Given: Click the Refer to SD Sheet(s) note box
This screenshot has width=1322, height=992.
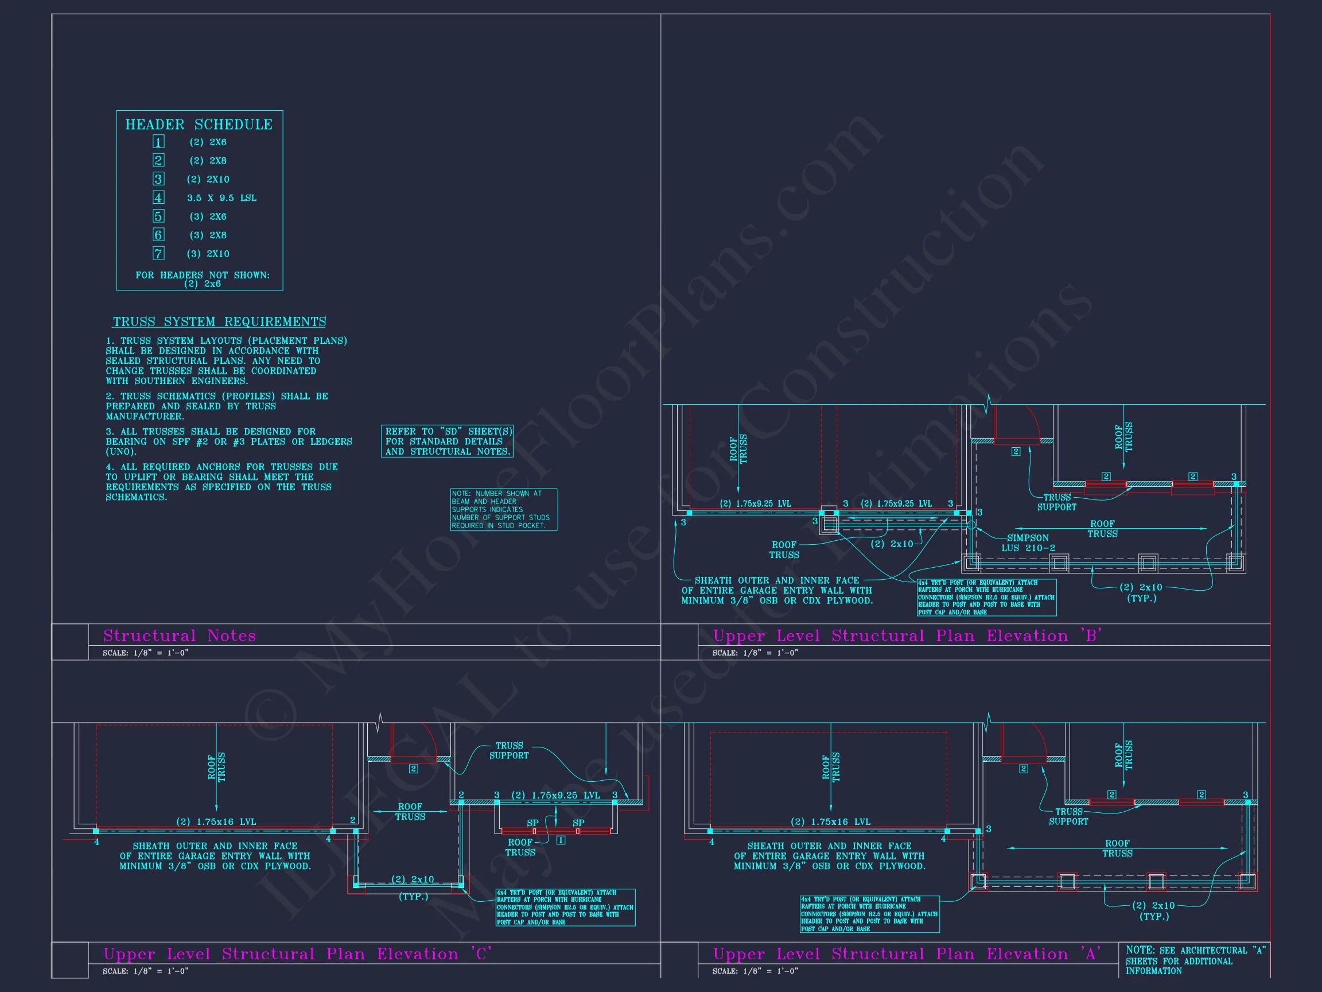Looking at the screenshot, I should click(447, 441).
